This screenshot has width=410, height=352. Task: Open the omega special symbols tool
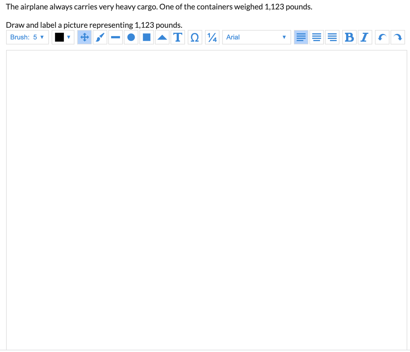pos(195,37)
